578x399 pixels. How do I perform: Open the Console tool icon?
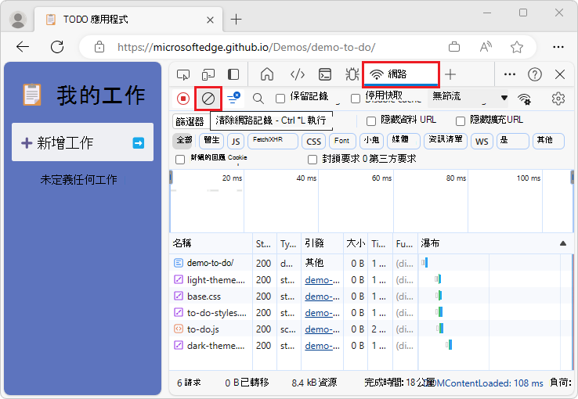click(325, 75)
